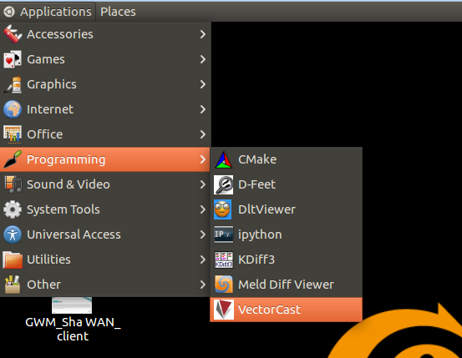This screenshot has width=462, height=358.
Task: Expand the Universal Access submenu arrow
Action: 203,234
